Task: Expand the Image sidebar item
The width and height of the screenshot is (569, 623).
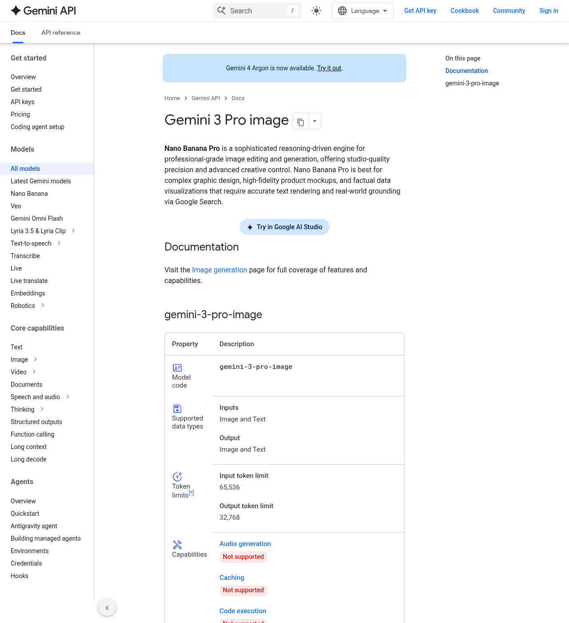Action: tap(36, 359)
